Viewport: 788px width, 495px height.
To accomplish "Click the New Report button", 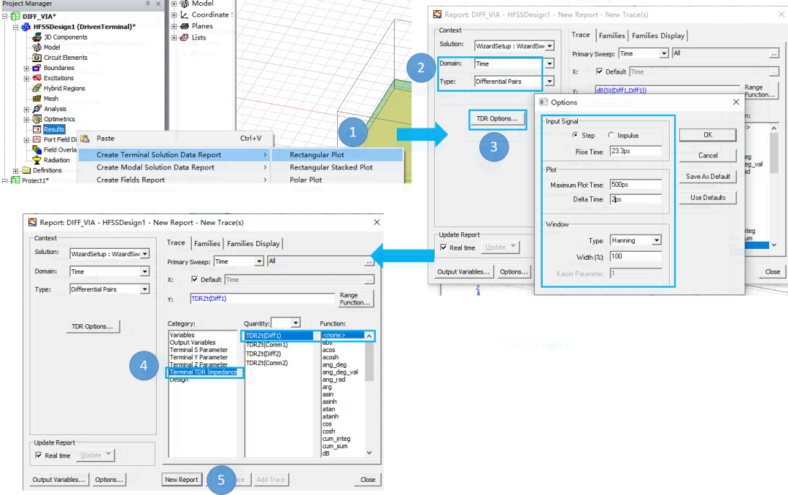I will point(182,480).
